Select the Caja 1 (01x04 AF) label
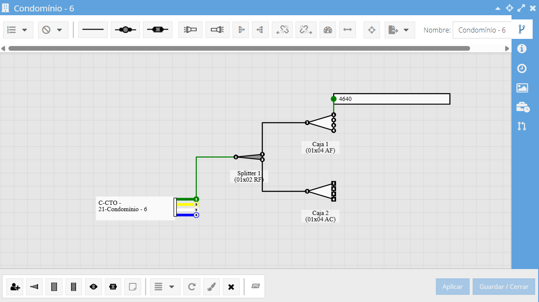Image resolution: width=539 pixels, height=302 pixels. (x=320, y=147)
